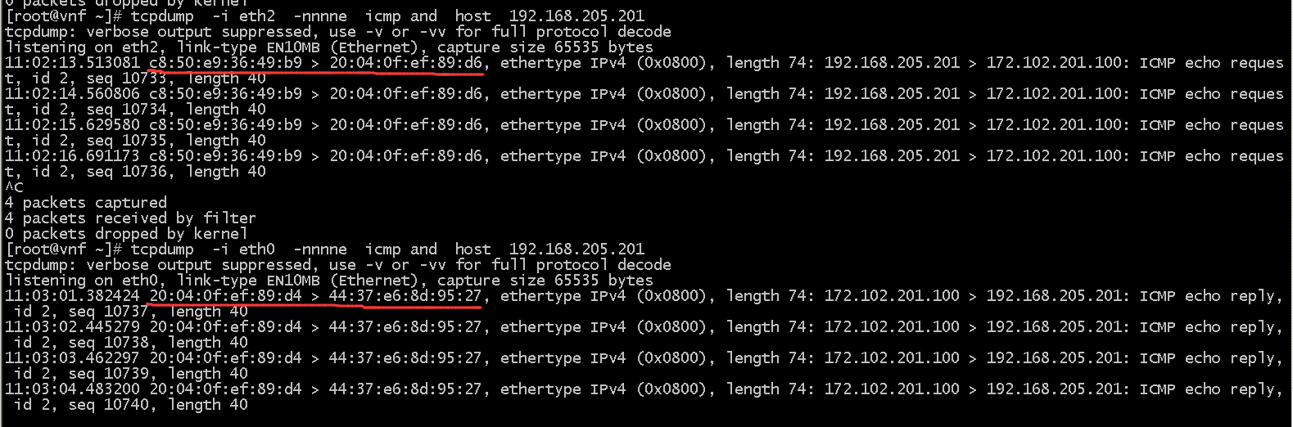Click 'listening on eth0' line

(329, 280)
